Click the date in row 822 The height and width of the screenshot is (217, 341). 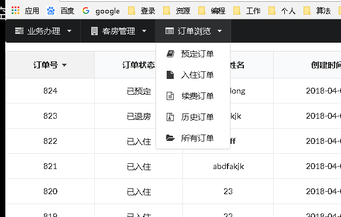(323, 141)
